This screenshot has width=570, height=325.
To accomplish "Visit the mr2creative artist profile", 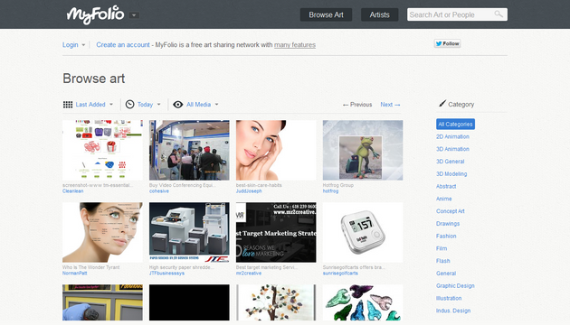I will [249, 274].
